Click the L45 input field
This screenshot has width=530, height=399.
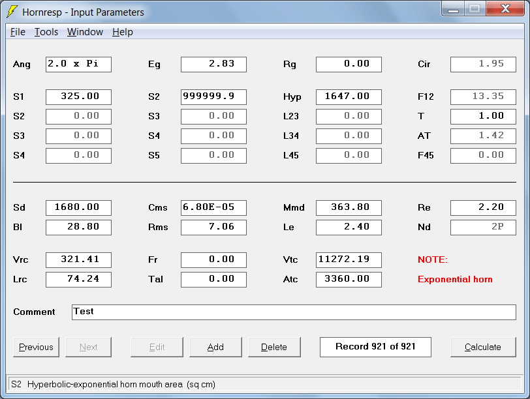(349, 156)
